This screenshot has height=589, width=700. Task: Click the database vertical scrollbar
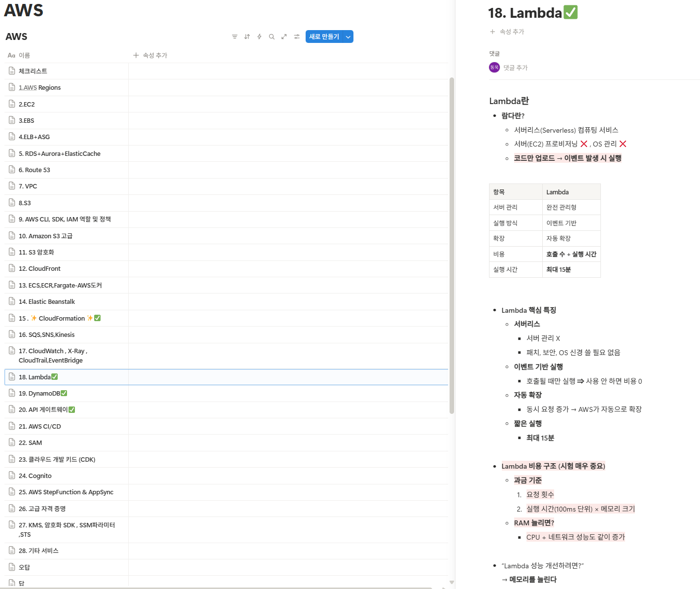pos(452,245)
